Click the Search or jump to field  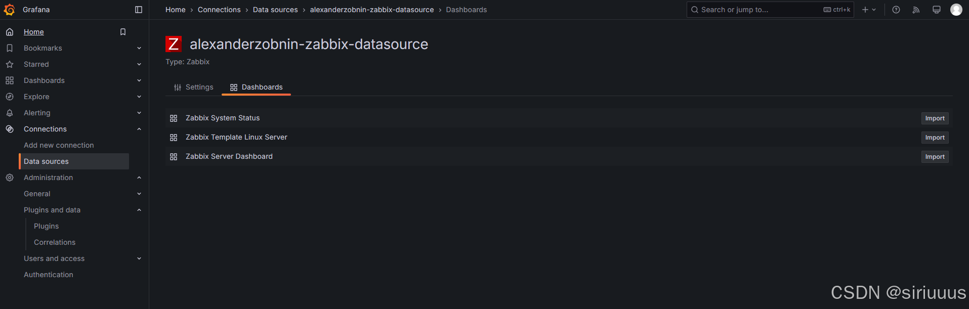click(770, 10)
